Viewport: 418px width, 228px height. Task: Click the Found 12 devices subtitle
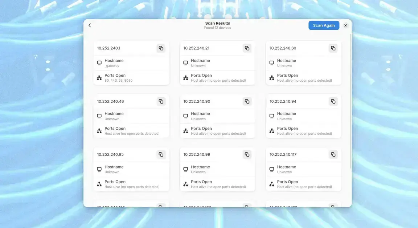pyautogui.click(x=218, y=28)
